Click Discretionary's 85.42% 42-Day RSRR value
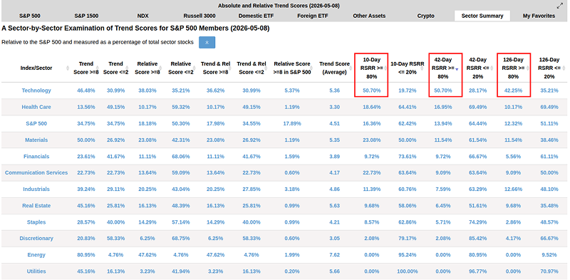 (x=477, y=239)
